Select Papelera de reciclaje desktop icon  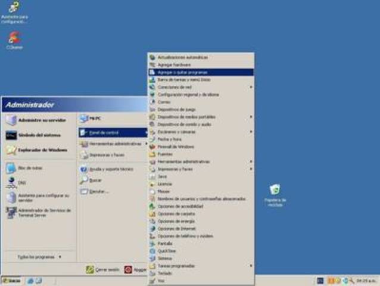point(275,195)
